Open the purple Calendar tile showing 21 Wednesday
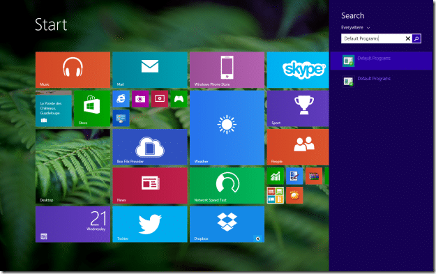Image resolution: width=436 pixels, height=274 pixels. pyautogui.click(x=73, y=224)
